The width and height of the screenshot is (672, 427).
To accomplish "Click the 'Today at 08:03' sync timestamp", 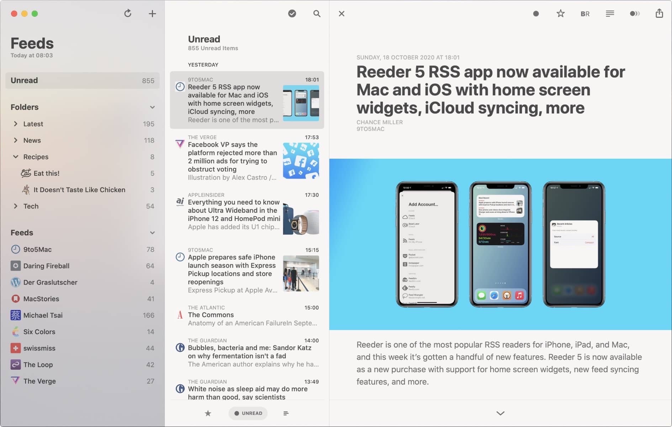I will click(32, 55).
